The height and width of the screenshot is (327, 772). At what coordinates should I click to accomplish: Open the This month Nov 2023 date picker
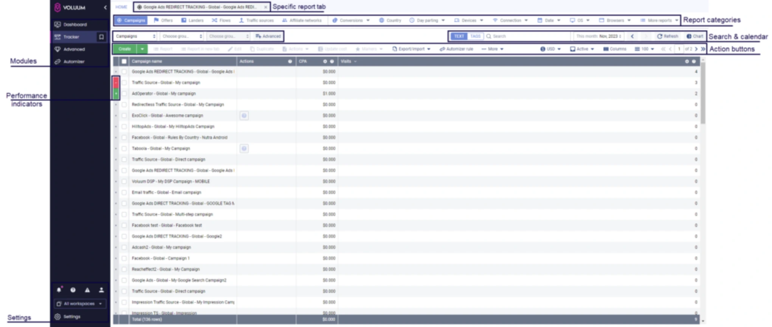pos(598,36)
